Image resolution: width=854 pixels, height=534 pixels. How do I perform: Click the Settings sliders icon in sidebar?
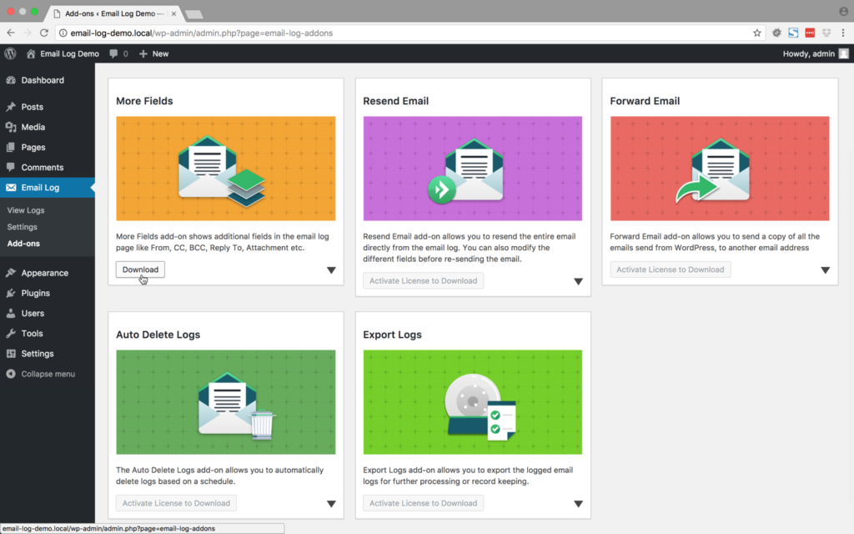(x=11, y=354)
